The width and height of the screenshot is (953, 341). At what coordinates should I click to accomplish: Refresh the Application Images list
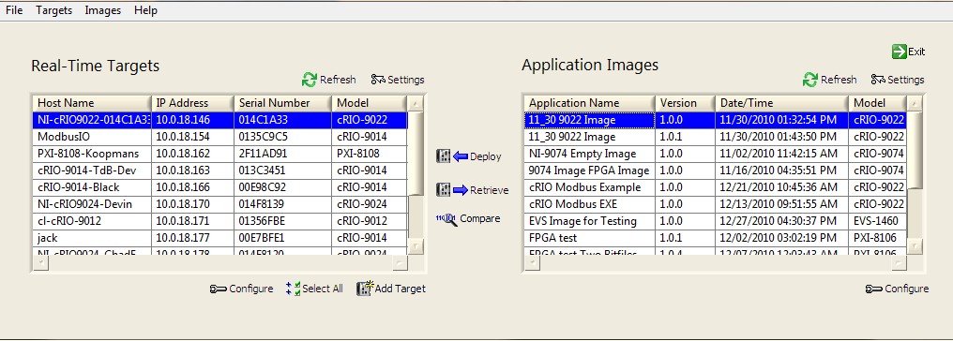click(829, 80)
